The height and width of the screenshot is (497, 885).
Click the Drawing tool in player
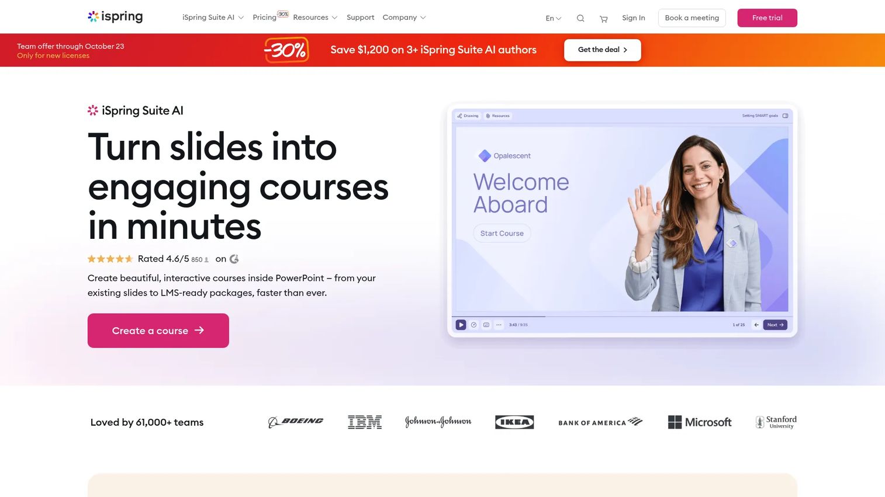coord(468,116)
